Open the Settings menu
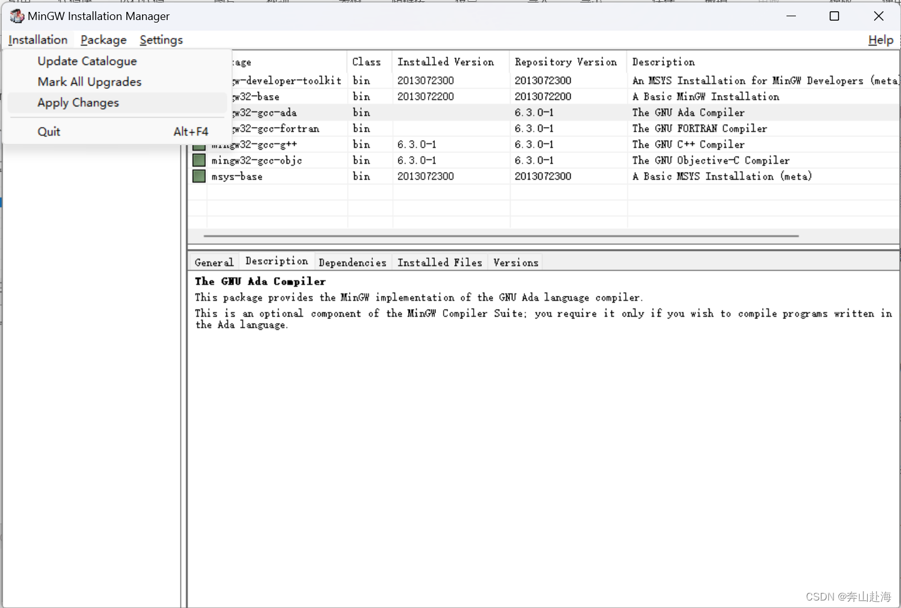Screen dimensions: 901x608 tap(161, 40)
